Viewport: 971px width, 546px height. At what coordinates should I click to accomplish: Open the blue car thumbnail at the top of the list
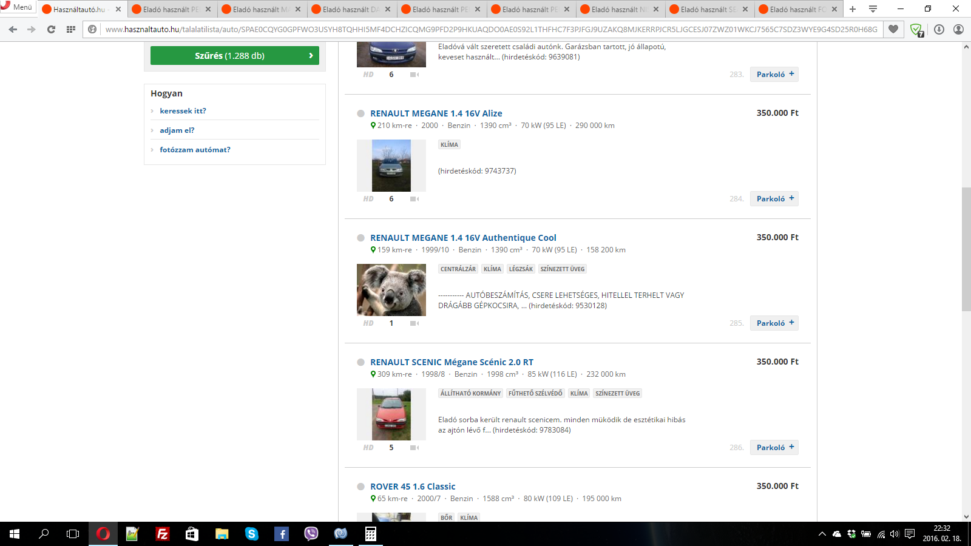391,54
